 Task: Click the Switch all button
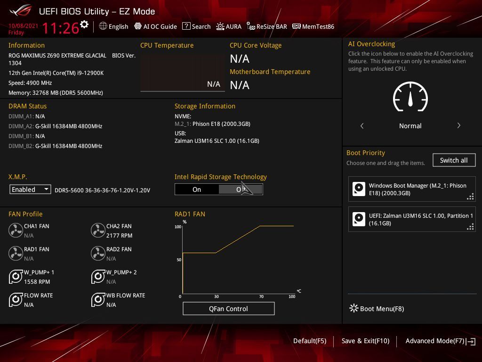coord(454,160)
